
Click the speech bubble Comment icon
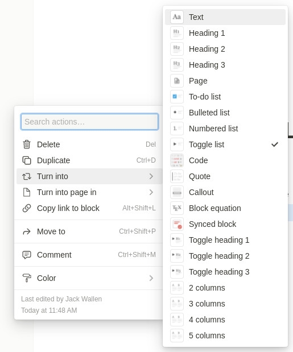tap(27, 255)
